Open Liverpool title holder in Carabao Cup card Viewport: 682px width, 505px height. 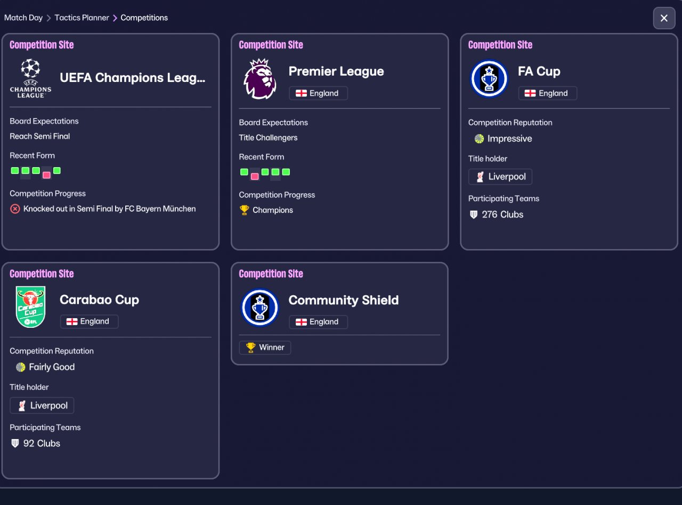[x=42, y=405]
